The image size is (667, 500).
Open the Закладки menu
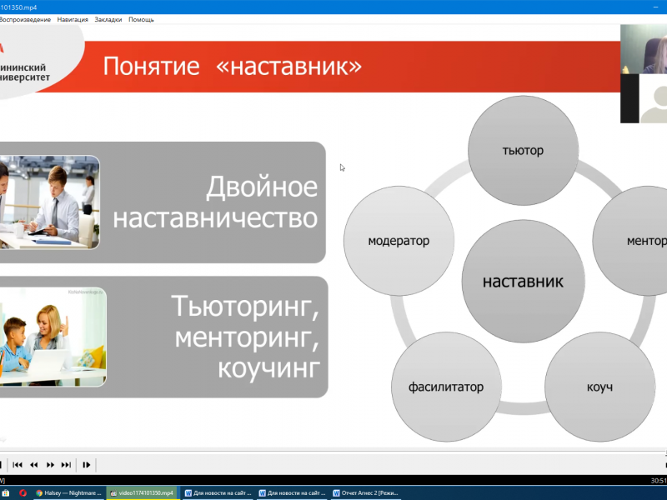(x=111, y=19)
